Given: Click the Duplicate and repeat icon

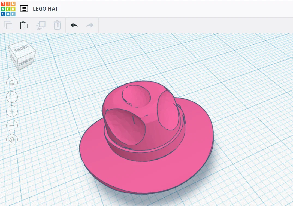Looking at the screenshot, I should click(x=41, y=25).
